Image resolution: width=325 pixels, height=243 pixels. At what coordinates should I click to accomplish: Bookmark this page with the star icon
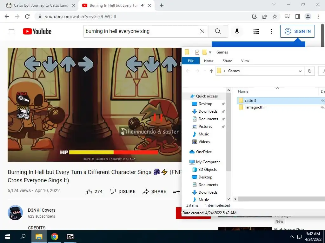click(x=275, y=16)
